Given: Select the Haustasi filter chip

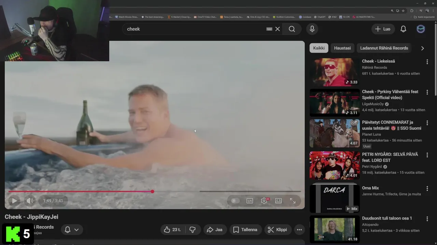Looking at the screenshot, I should [x=342, y=48].
